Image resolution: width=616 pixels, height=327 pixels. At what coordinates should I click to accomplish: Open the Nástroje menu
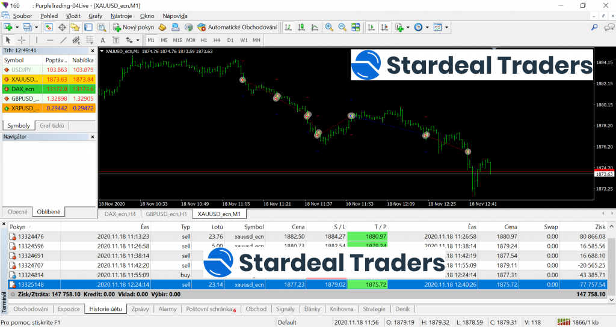pos(121,16)
